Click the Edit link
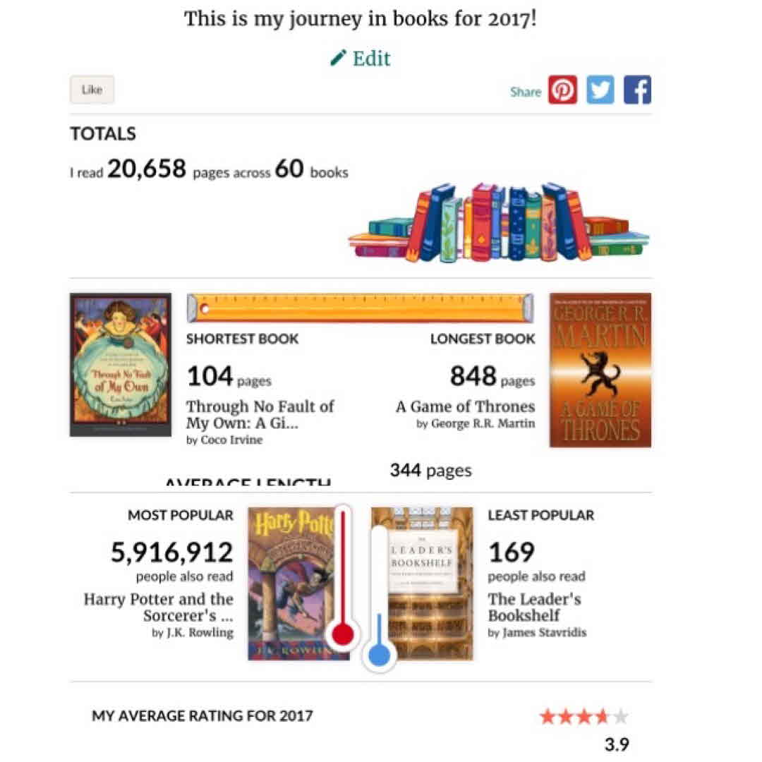The height and width of the screenshot is (762, 762). [x=371, y=59]
